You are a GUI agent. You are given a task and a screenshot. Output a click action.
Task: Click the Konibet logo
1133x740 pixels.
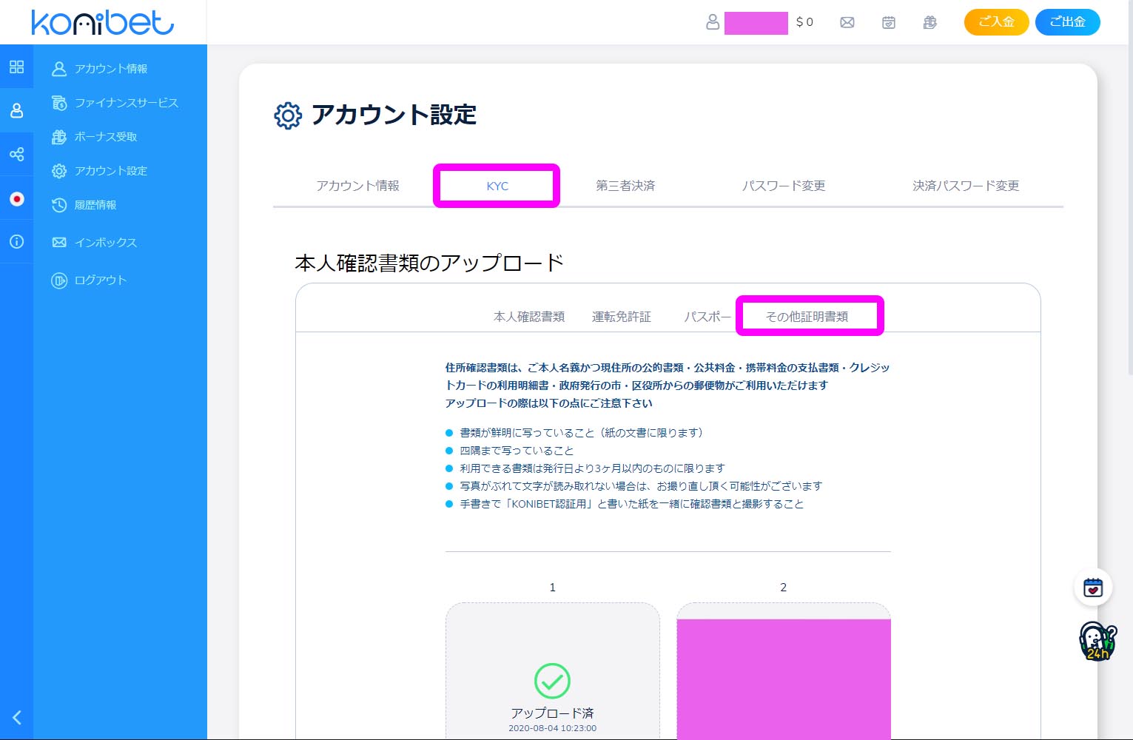[103, 22]
